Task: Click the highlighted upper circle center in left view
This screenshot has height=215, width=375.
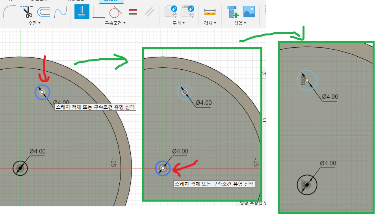Action: pyautogui.click(x=42, y=92)
